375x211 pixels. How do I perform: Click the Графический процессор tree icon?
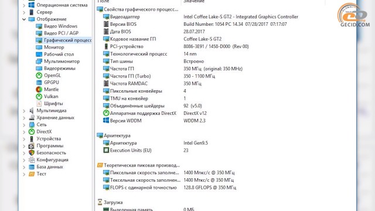(x=39, y=40)
